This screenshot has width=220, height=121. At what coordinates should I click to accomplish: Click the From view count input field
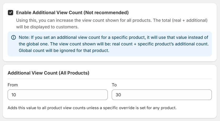(x=58, y=95)
